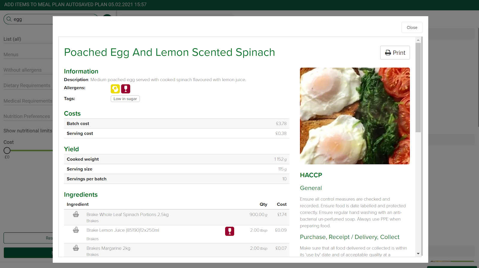
Task: Click the egg allergen icon
Action: [x=115, y=89]
